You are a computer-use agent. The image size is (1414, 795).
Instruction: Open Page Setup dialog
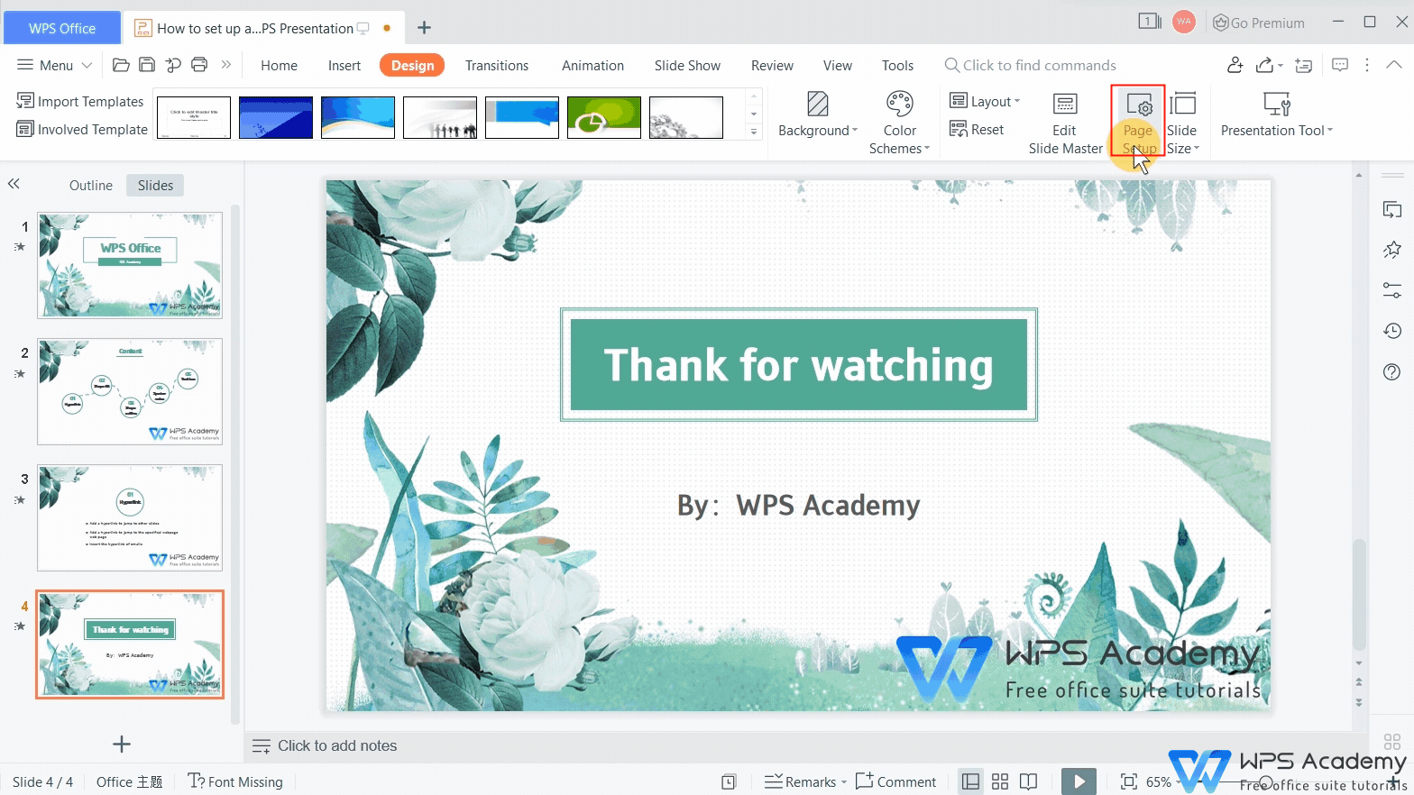[x=1139, y=122]
